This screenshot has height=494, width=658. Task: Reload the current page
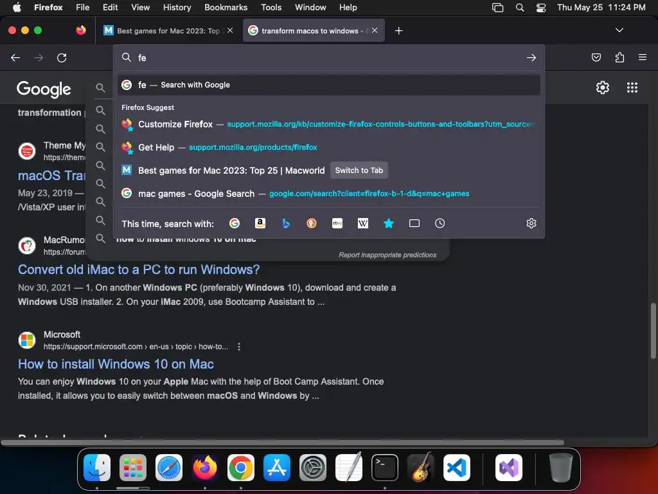[x=62, y=57]
